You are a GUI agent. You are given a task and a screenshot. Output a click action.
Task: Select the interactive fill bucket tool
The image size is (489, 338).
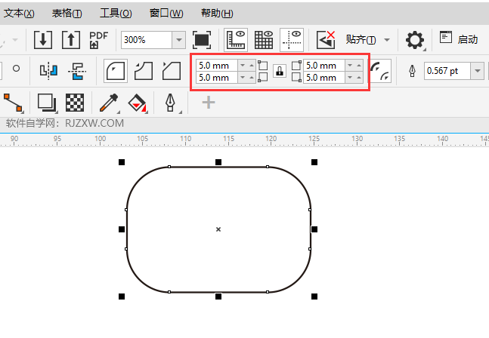[x=138, y=103]
